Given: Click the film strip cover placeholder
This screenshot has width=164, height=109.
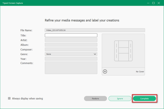Looking at the screenshot, I should click(x=123, y=51).
